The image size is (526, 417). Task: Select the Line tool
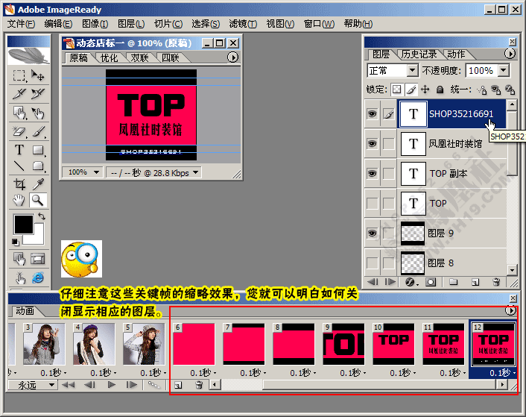[19, 166]
